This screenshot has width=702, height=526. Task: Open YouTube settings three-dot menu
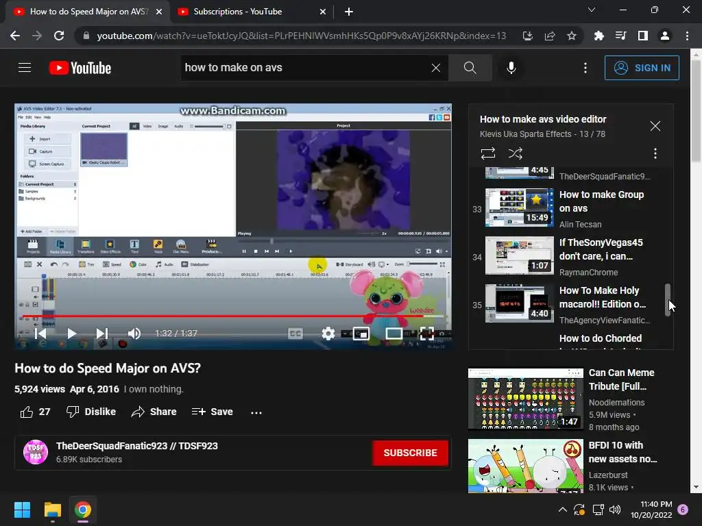click(x=585, y=68)
